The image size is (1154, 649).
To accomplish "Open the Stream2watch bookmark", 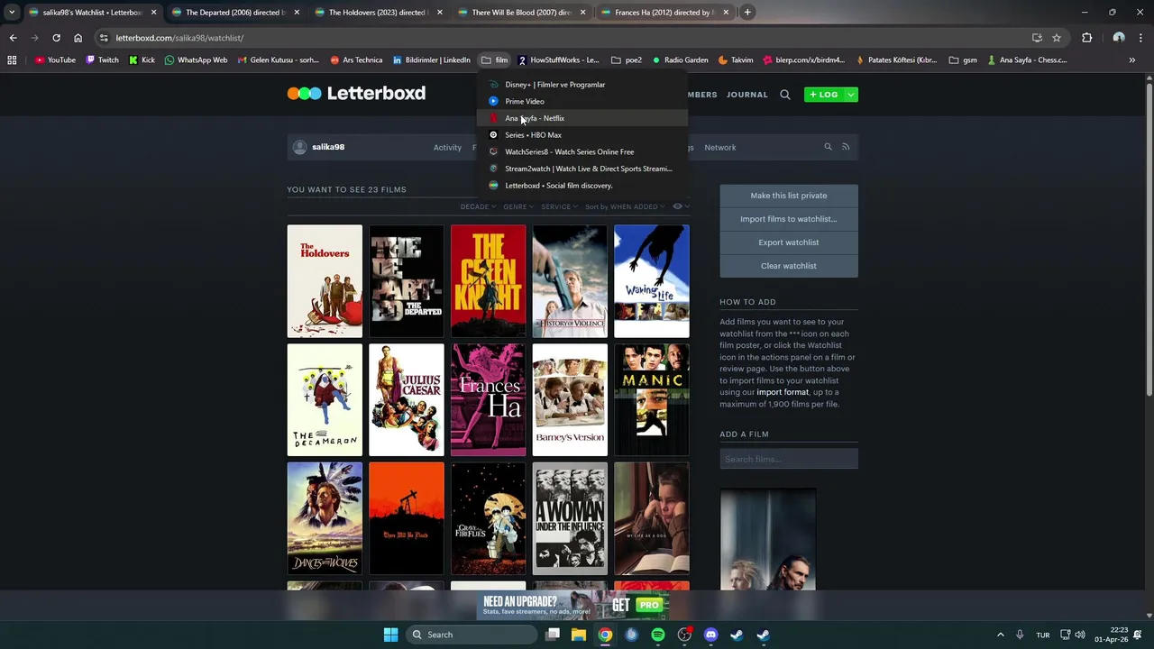I will (x=582, y=169).
